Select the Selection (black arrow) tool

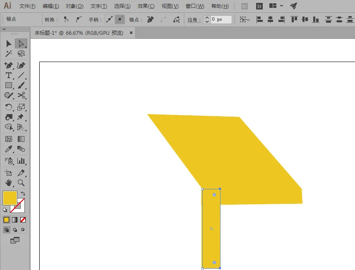[x=9, y=43]
